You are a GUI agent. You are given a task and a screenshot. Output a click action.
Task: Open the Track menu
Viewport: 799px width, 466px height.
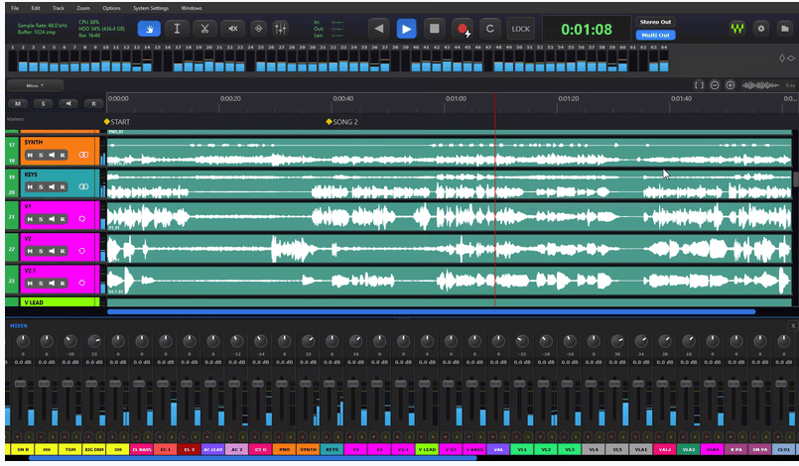coord(59,8)
